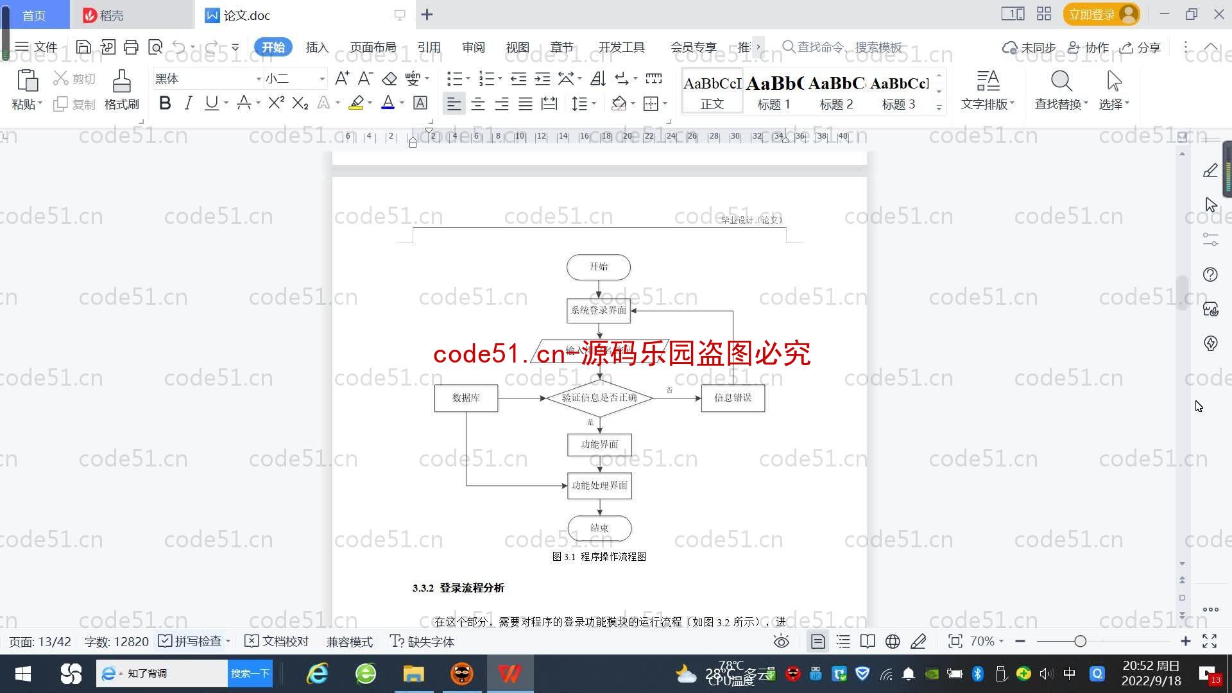Apply the 标题 1 style
This screenshot has height=693, width=1232.
pyautogui.click(x=774, y=92)
